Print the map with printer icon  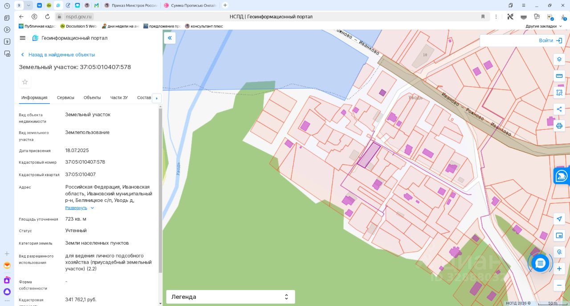click(559, 126)
